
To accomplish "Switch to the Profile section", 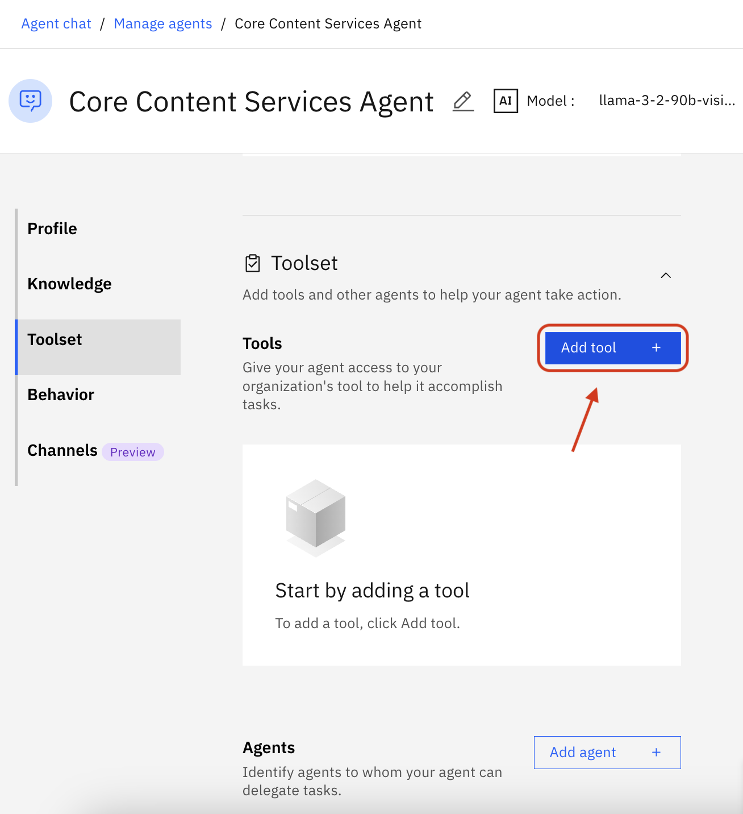I will 52,229.
